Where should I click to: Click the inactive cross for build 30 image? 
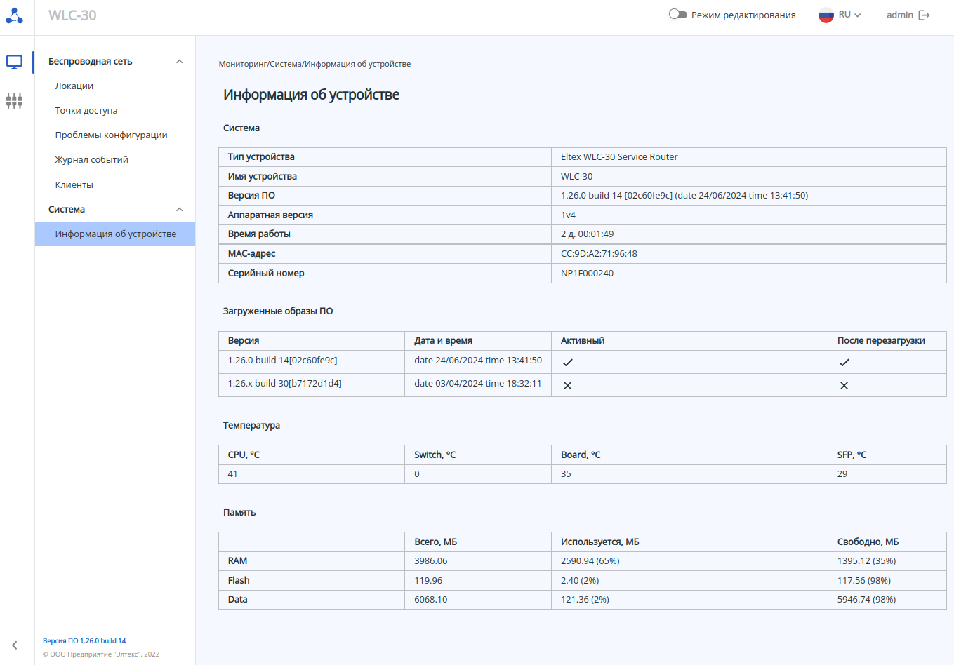568,386
